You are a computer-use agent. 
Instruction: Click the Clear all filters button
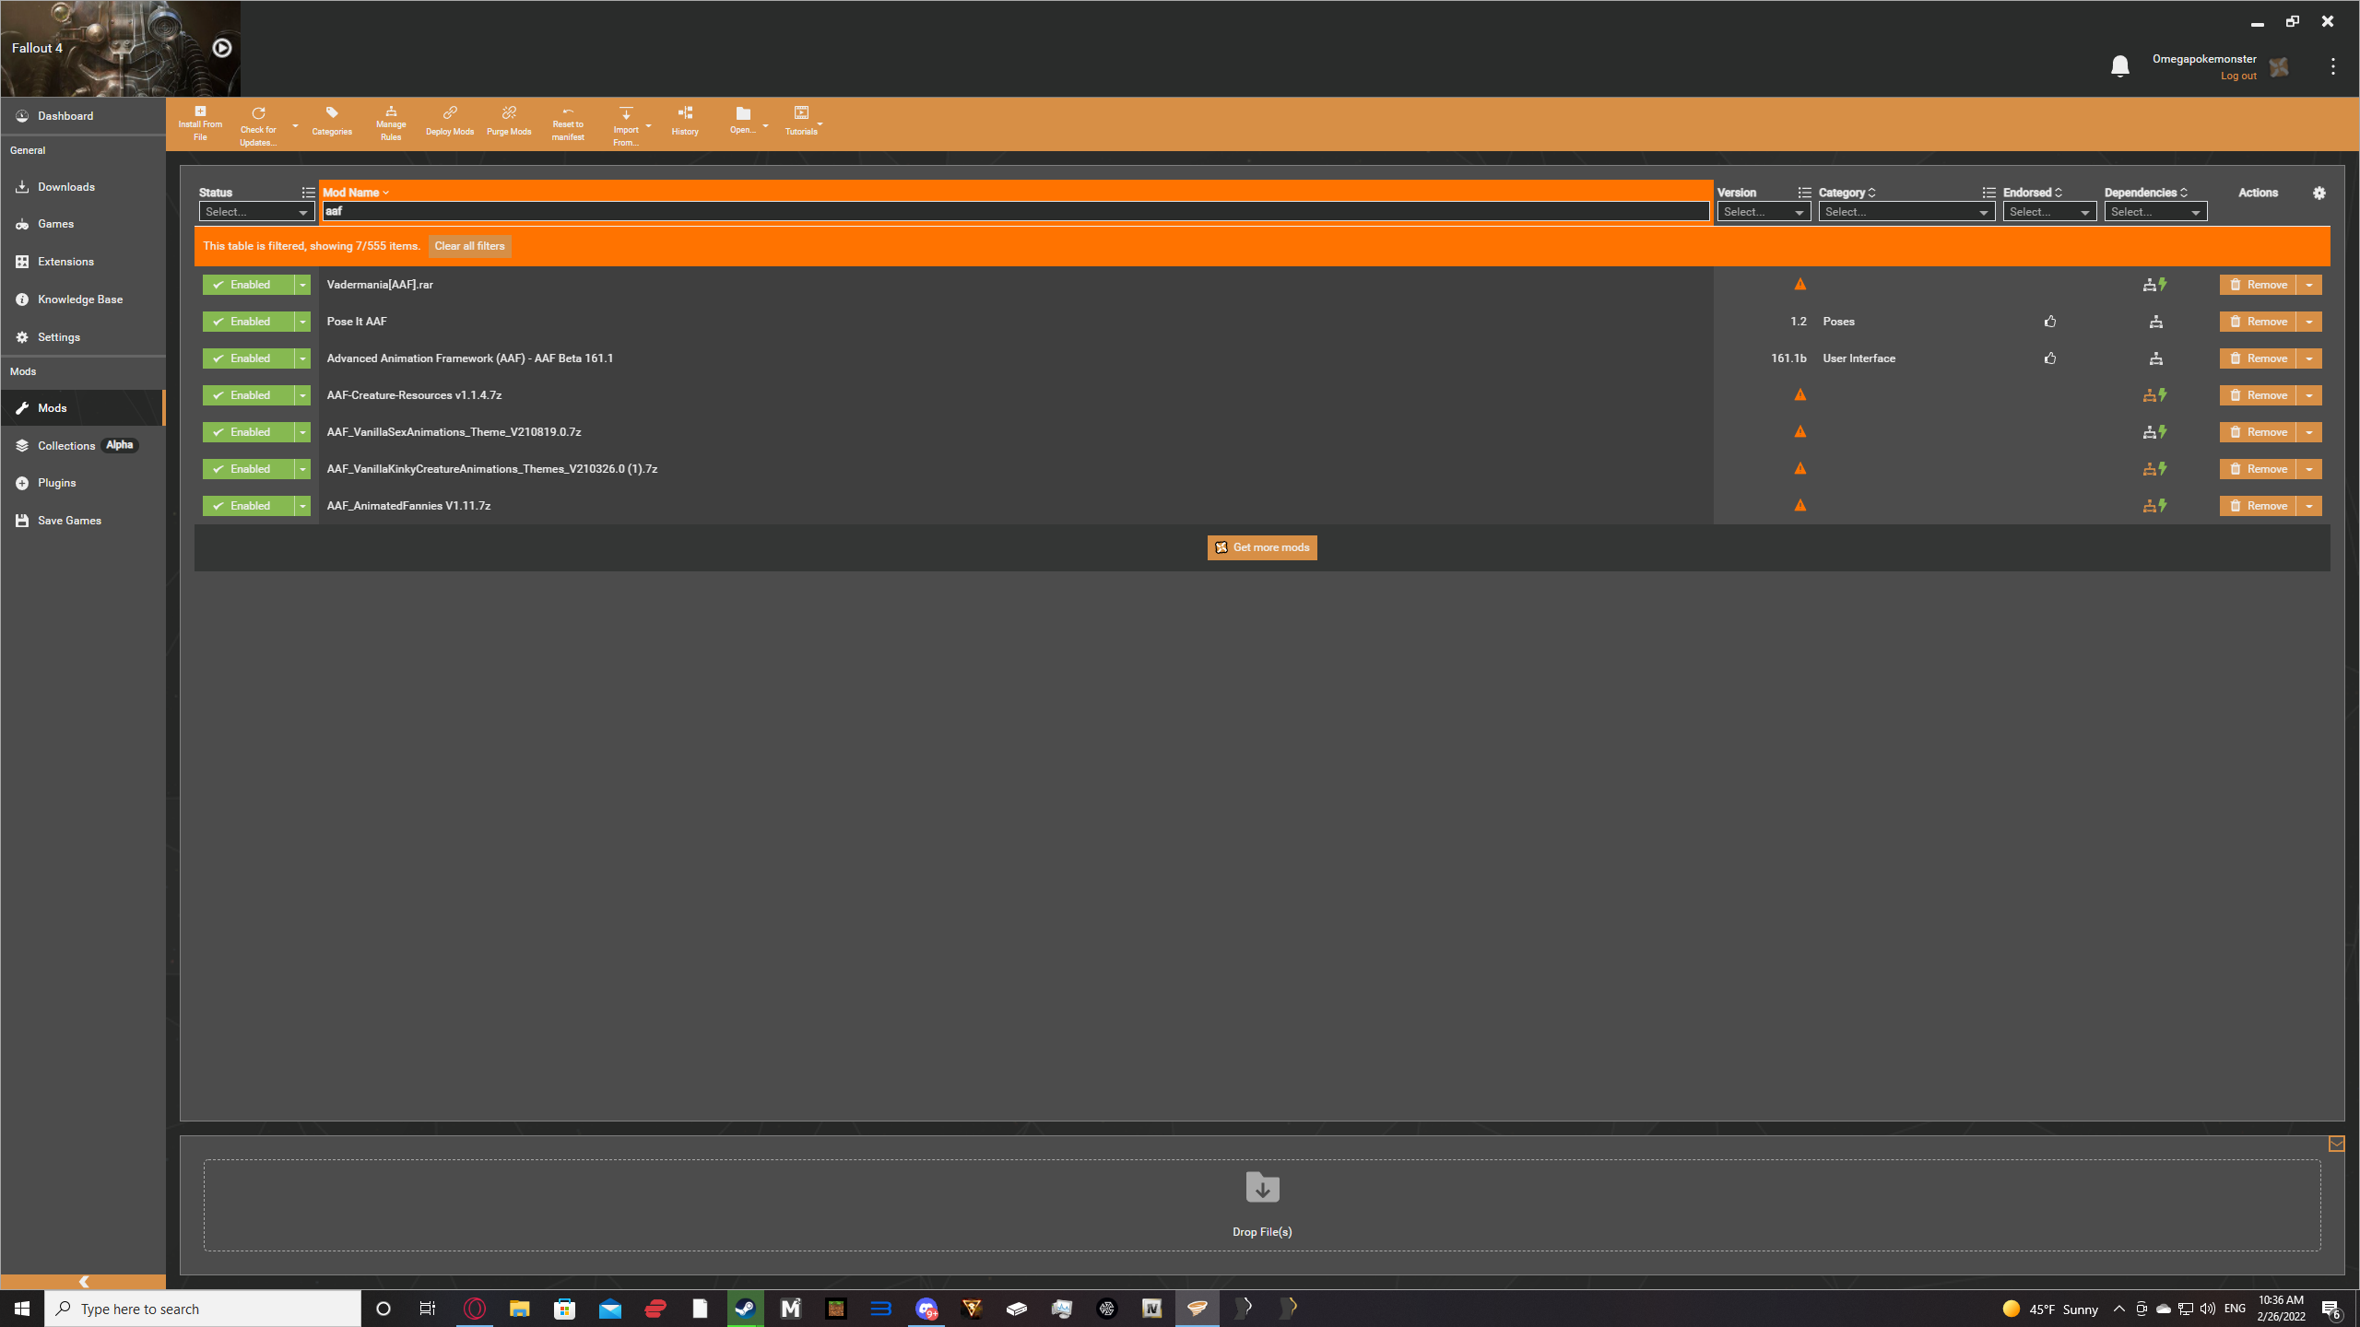(469, 246)
